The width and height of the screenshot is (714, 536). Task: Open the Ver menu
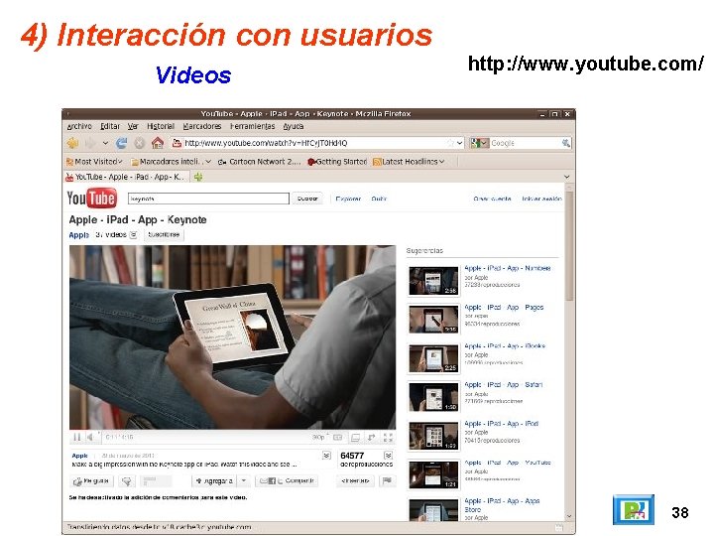point(133,126)
